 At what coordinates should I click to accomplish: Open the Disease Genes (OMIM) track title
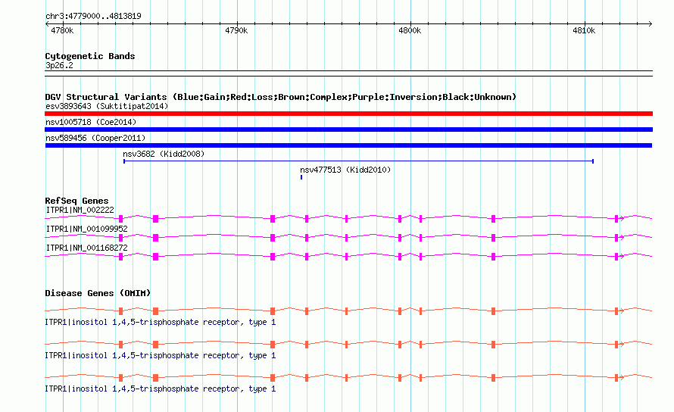click(98, 293)
